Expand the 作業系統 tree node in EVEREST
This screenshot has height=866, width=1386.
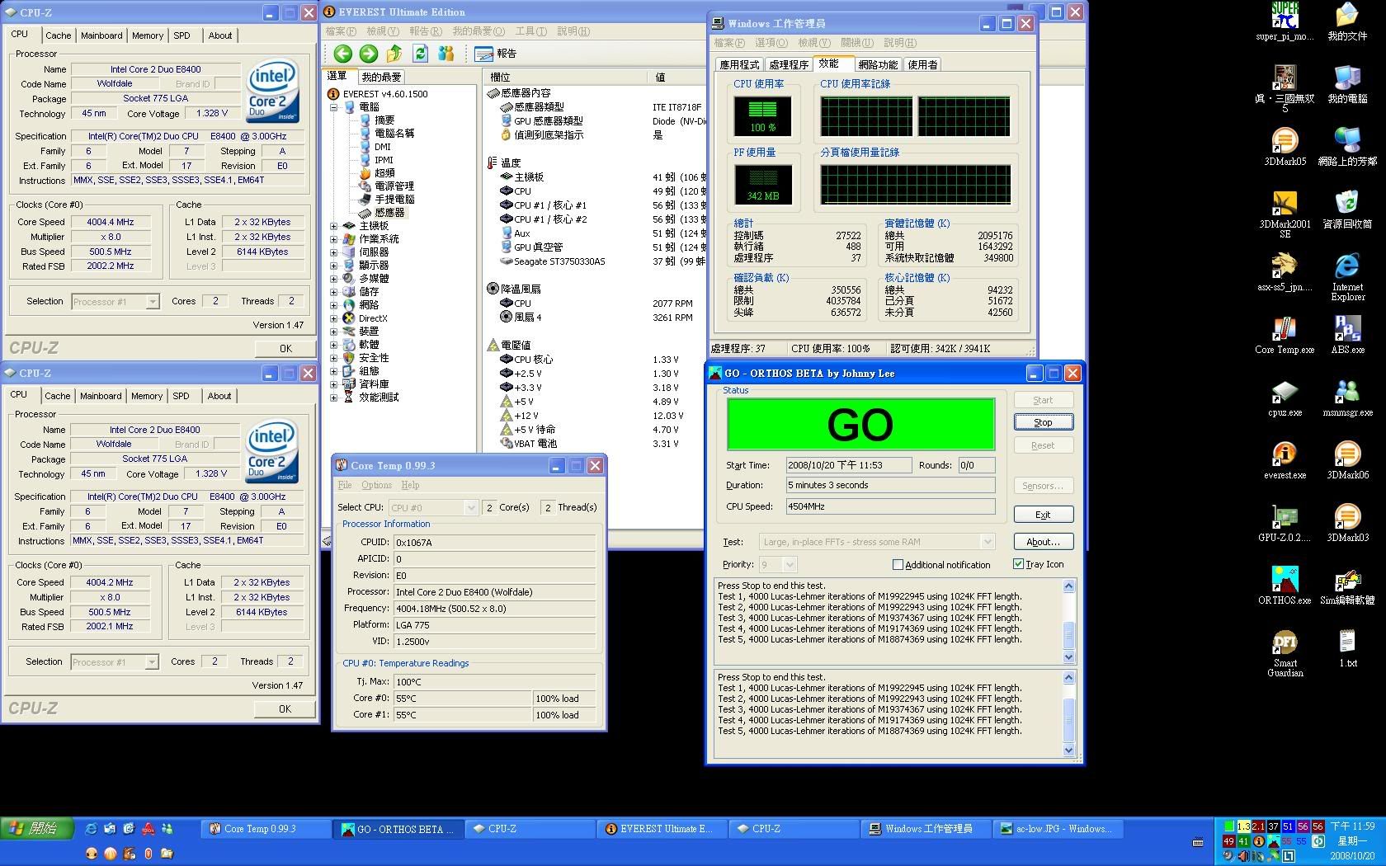[x=334, y=239]
